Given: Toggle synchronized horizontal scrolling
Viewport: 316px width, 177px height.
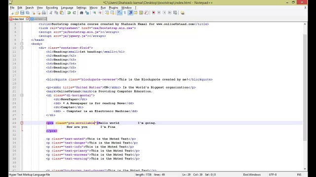Looking at the screenshot, I should click(112, 13).
